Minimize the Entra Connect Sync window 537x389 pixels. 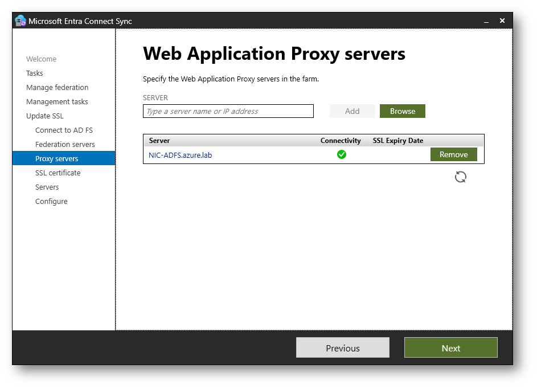coord(486,21)
